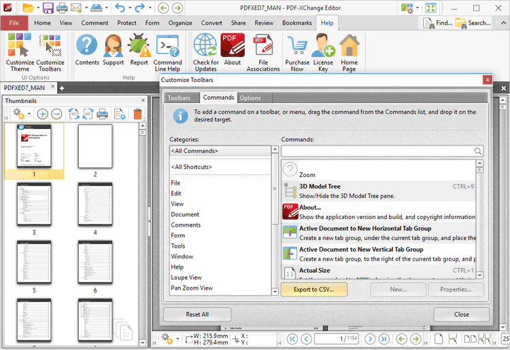This screenshot has width=510, height=350.
Task: Select 3D Model Tree command
Action: pyautogui.click(x=378, y=191)
